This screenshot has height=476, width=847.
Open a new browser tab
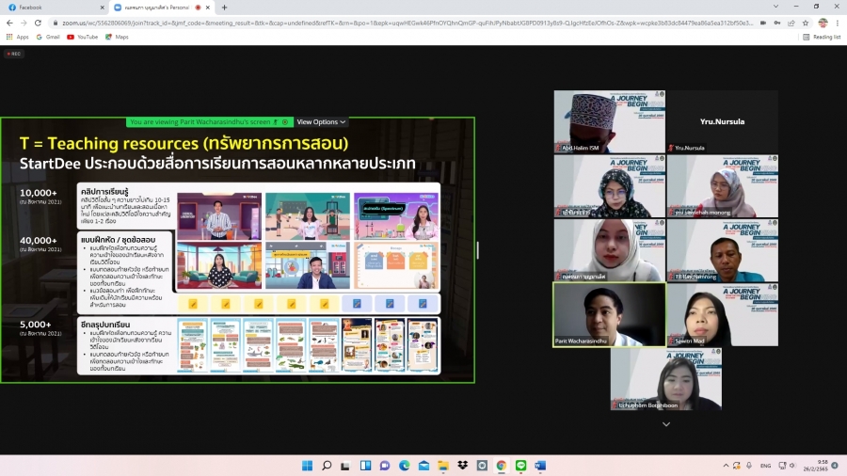224,8
